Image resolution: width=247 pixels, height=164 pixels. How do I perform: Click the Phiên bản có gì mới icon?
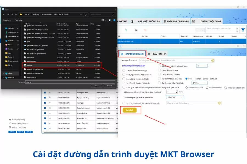(x=10, y=124)
